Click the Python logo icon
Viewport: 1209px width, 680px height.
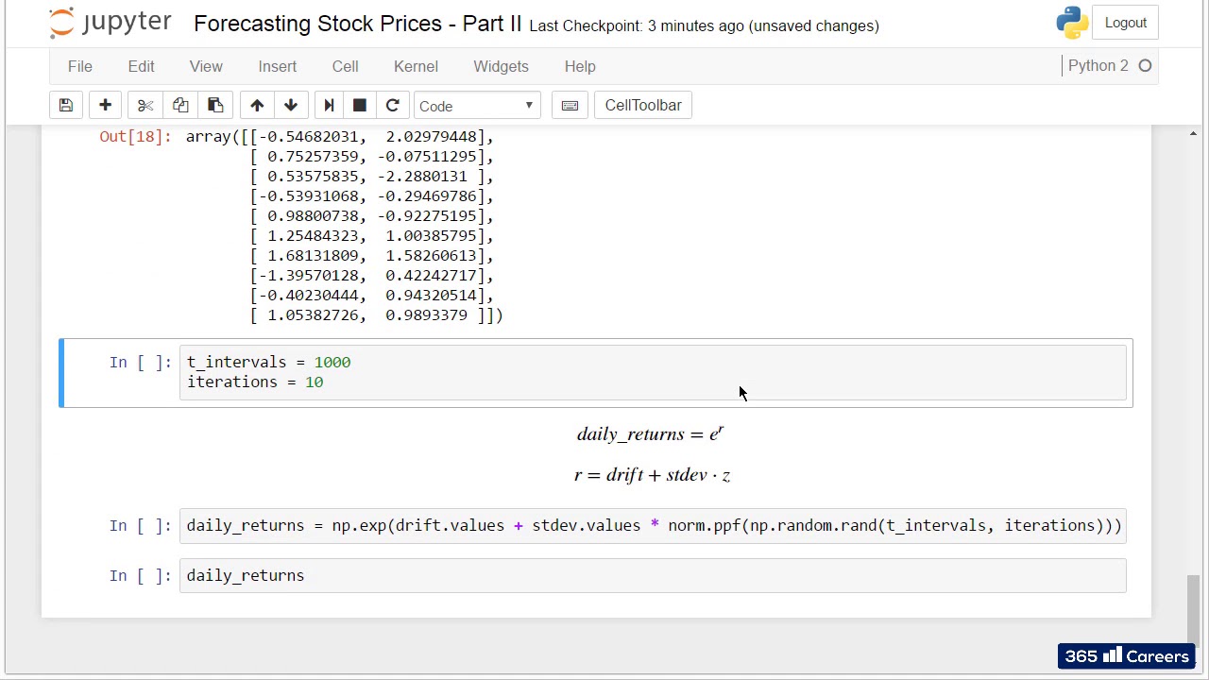(x=1072, y=23)
